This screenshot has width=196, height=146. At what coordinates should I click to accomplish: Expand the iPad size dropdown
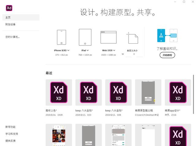pos(88,50)
